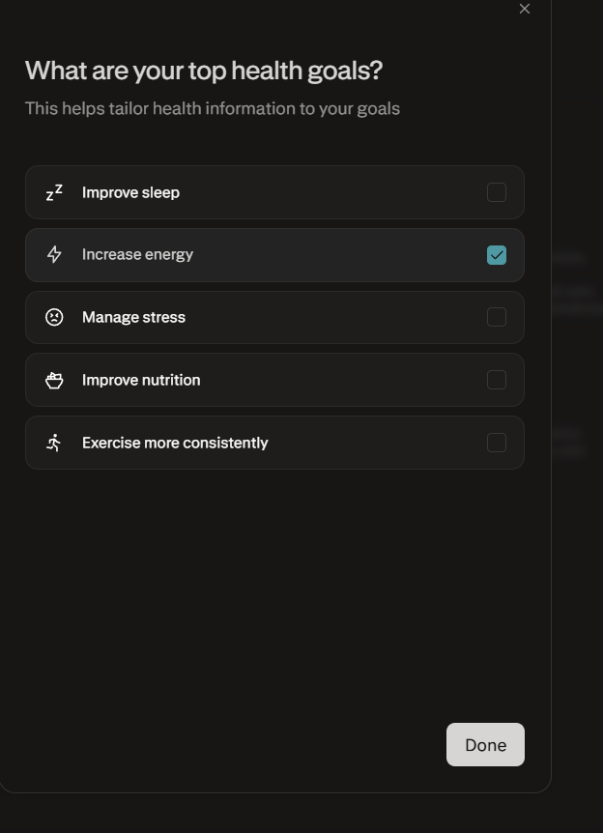
Task: Check the Improve sleep checkbox
Action: (x=497, y=192)
